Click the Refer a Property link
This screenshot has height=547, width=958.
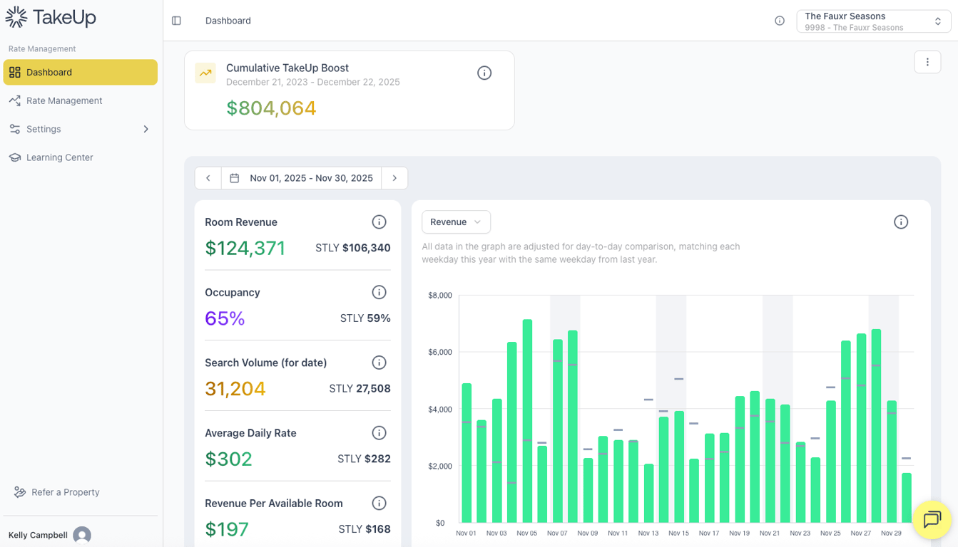65,492
